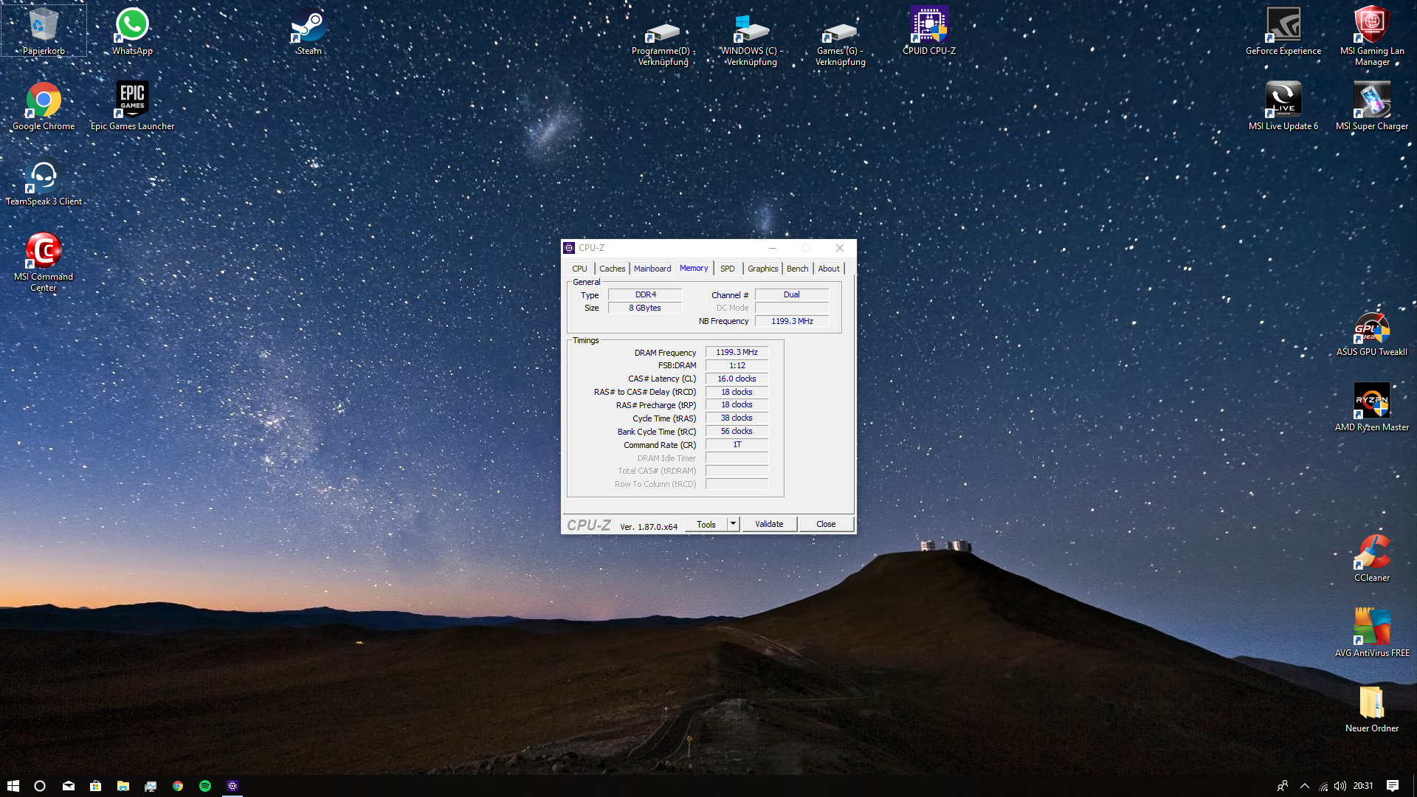Expand the Tools dropdown arrow in CPU-Z
This screenshot has height=797, width=1417.
[733, 524]
